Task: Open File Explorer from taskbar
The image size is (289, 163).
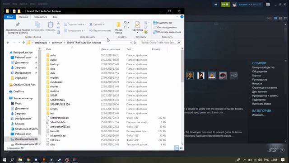Action: (x=20, y=160)
